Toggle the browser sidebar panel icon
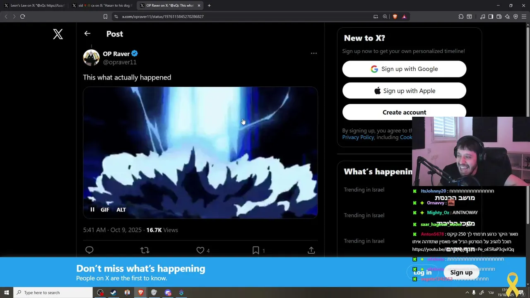530x298 pixels. pyautogui.click(x=491, y=17)
